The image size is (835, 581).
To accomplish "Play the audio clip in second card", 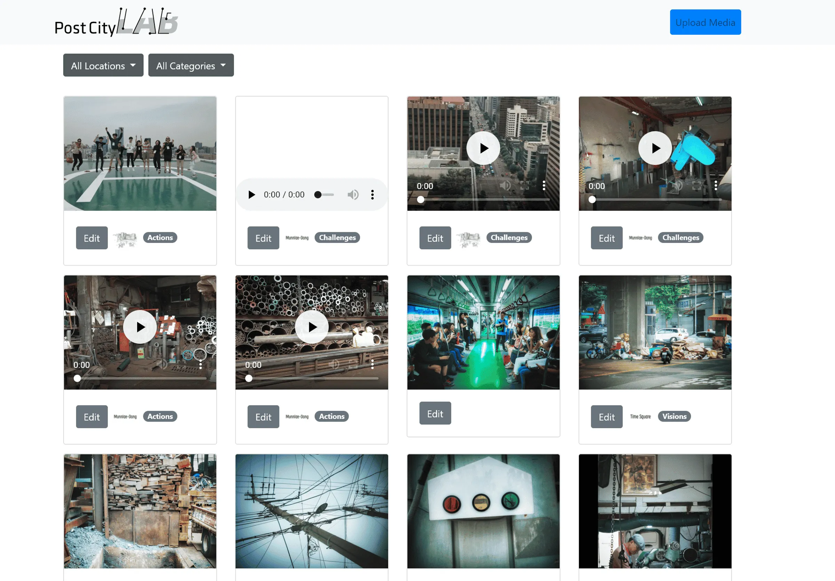I will [x=251, y=195].
